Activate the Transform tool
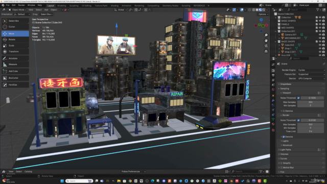Viewport: 327px width, 184px height. [15, 52]
